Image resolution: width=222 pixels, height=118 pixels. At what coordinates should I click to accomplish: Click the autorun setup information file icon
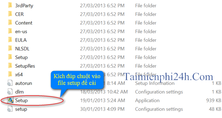(x=10, y=83)
